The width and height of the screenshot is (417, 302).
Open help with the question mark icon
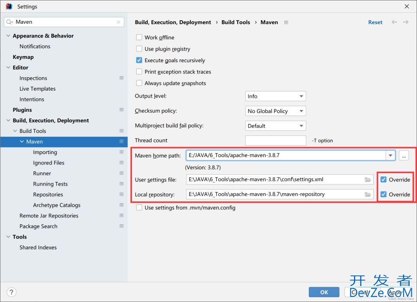tap(11, 292)
